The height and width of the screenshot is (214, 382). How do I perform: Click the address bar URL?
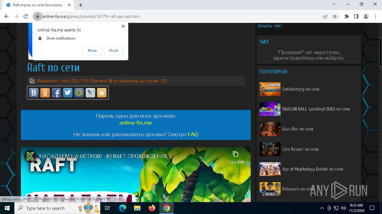click(91, 16)
